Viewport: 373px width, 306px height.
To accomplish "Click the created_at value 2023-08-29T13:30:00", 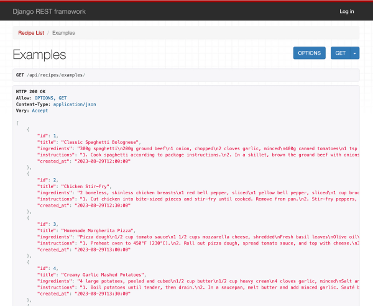I will click(103, 294).
